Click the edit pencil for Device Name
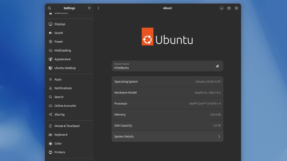The image size is (287, 161). click(x=217, y=66)
